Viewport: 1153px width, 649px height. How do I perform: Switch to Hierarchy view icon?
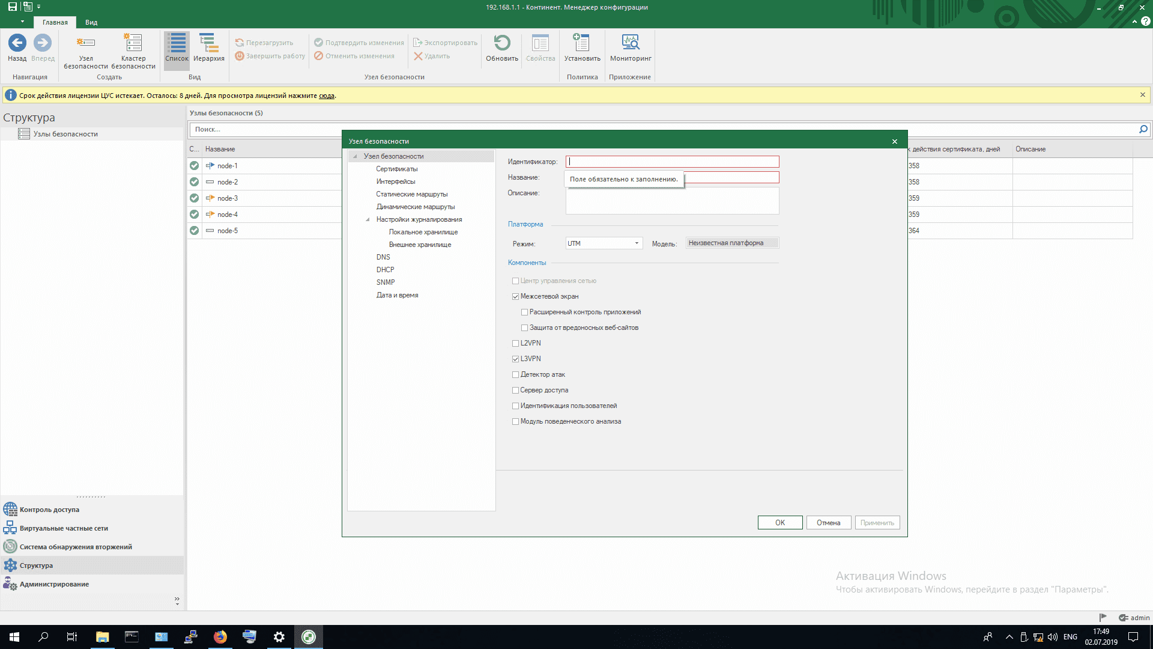(208, 43)
